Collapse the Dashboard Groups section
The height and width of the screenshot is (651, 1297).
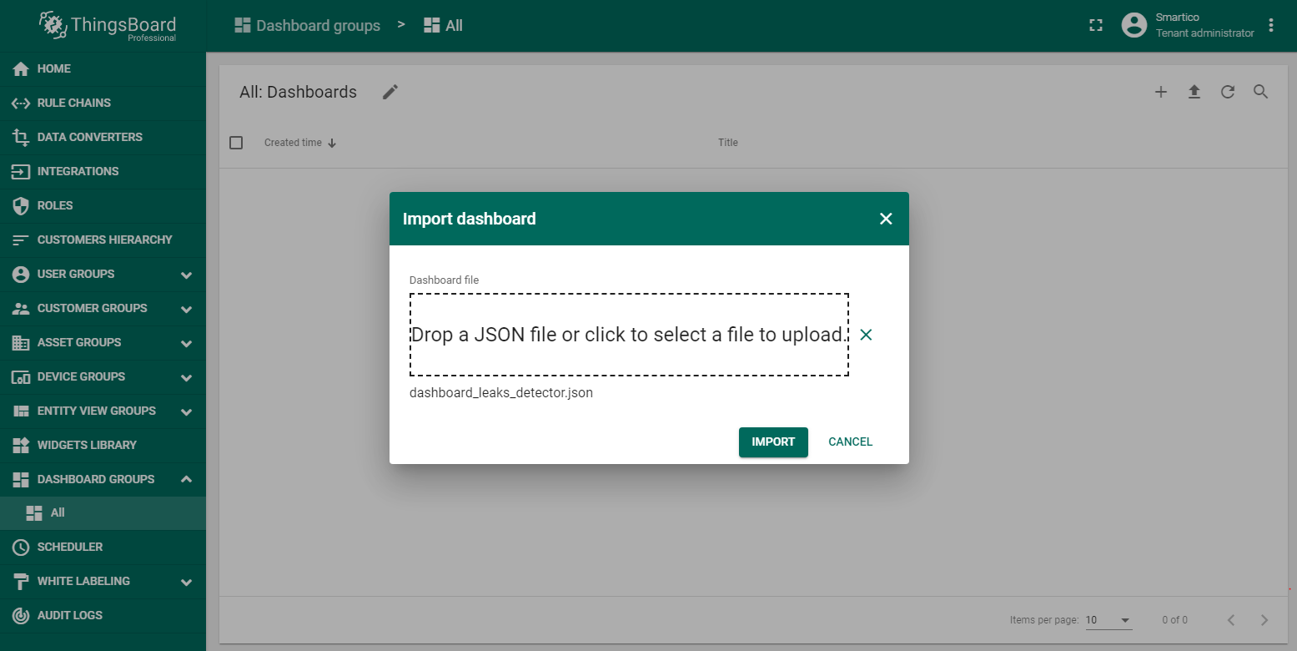[186, 479]
